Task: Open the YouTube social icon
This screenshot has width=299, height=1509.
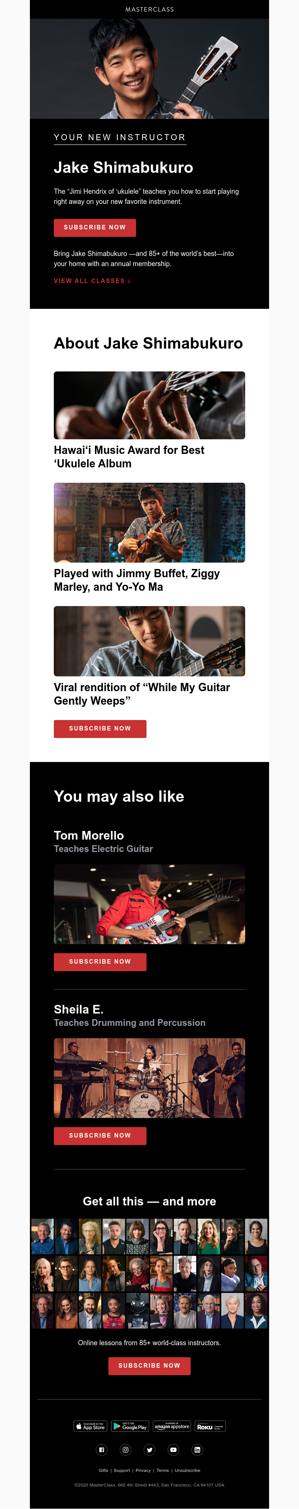Action: 173,1450
